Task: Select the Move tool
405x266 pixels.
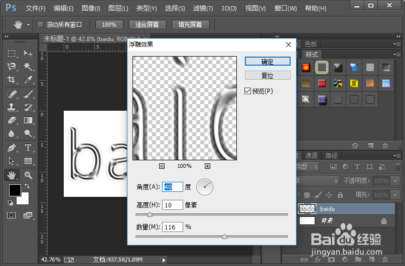Action: (x=28, y=54)
